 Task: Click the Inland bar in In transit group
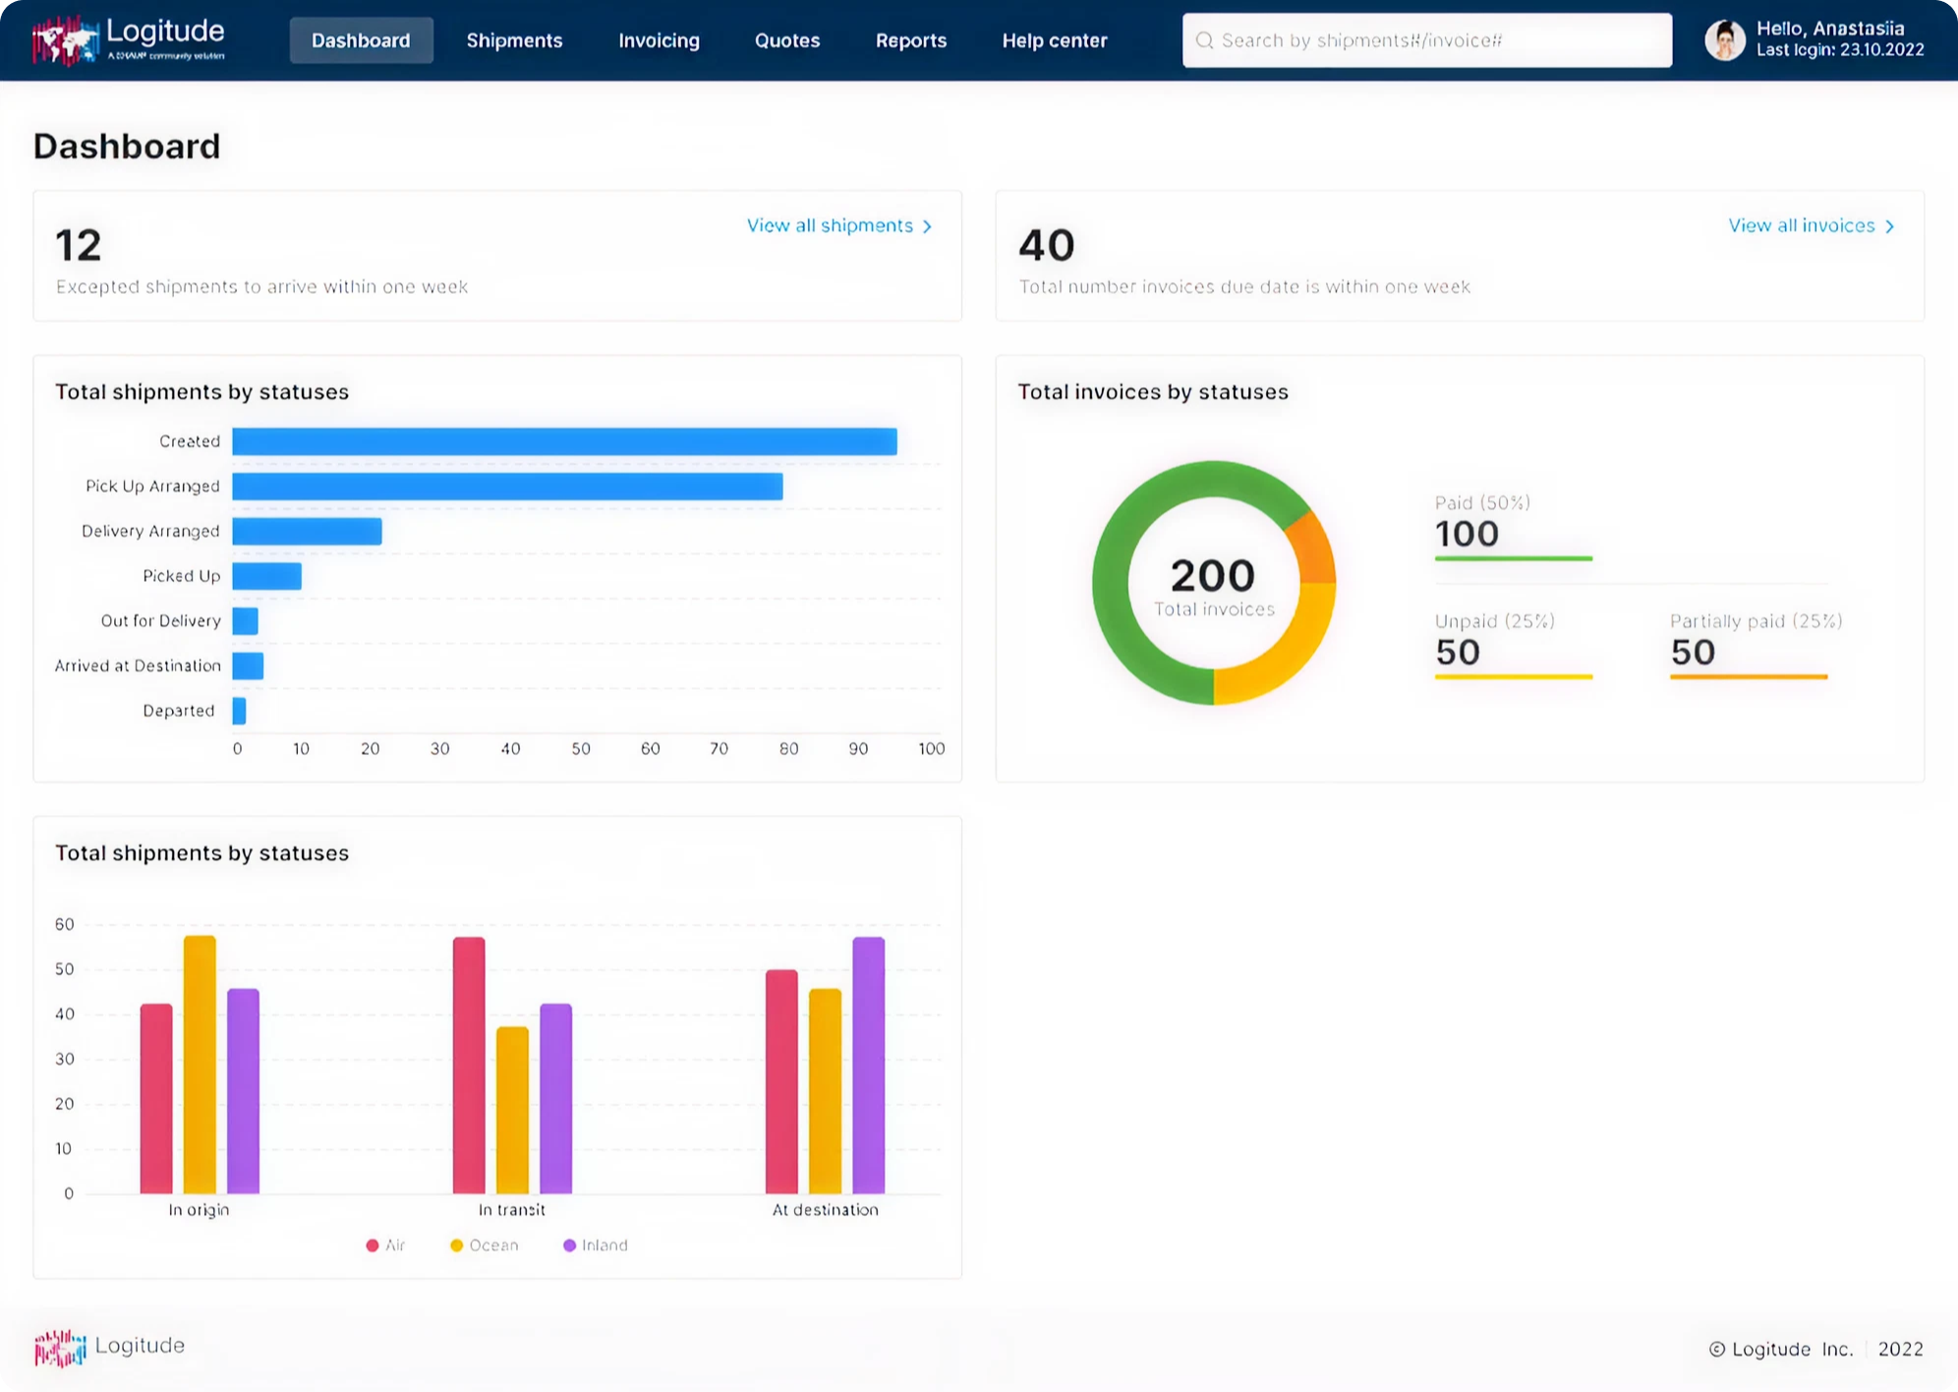(x=555, y=1099)
